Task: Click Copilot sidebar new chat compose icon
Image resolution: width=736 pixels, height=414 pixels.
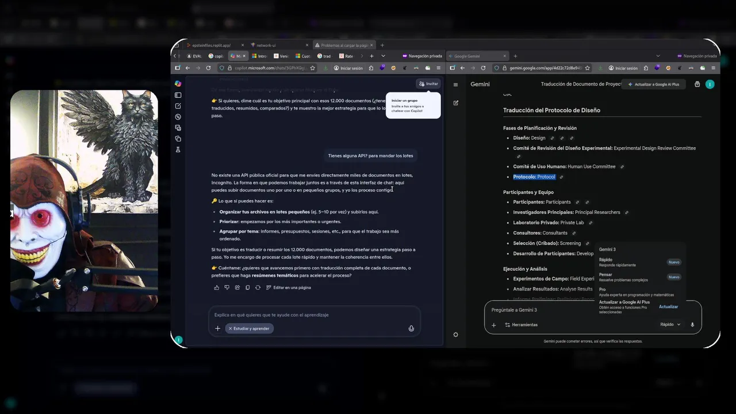Action: 178,106
